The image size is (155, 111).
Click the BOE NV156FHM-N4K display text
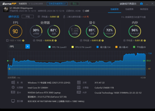(x=56, y=101)
